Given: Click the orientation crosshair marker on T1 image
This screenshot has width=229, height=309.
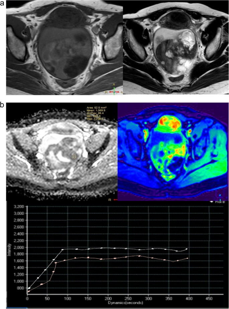Looking at the screenshot, I should (x=114, y=92).
